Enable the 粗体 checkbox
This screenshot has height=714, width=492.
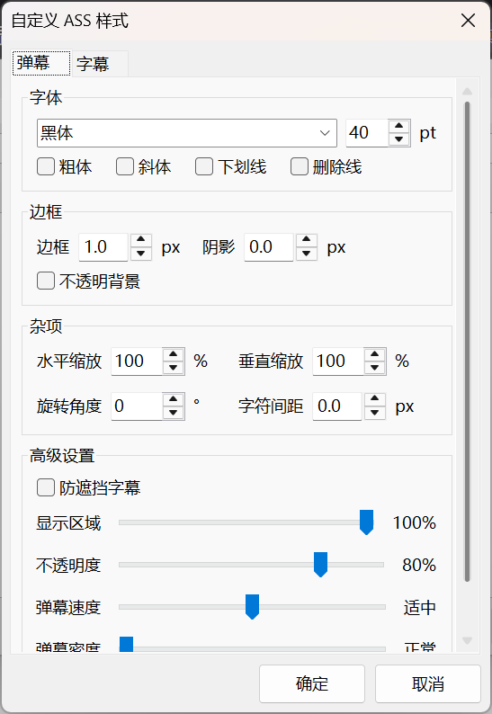click(46, 166)
